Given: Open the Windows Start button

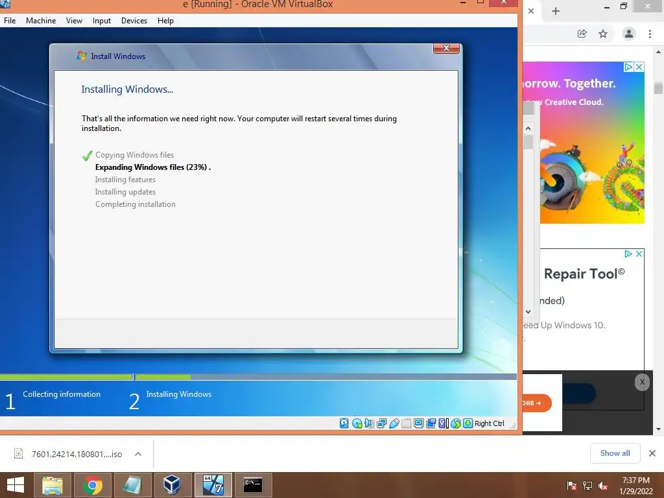Looking at the screenshot, I should coord(16,485).
